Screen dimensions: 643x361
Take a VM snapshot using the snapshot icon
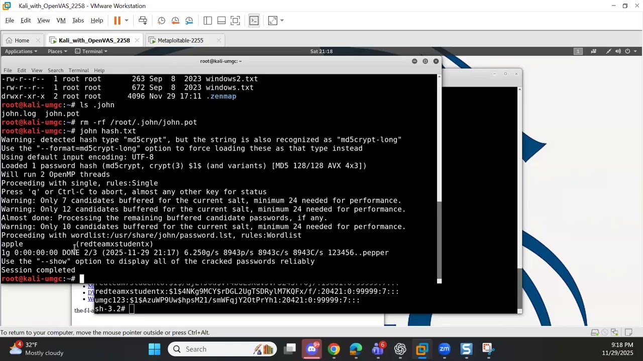tap(161, 21)
